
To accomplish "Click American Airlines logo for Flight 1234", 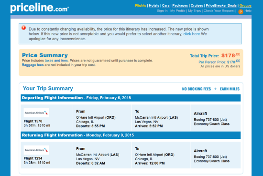I will click(36, 150).
